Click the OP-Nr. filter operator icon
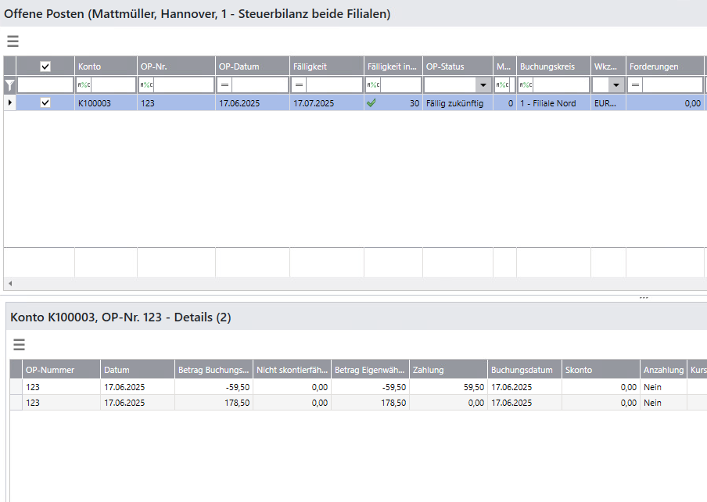The width and height of the screenshot is (707, 502). pos(146,85)
